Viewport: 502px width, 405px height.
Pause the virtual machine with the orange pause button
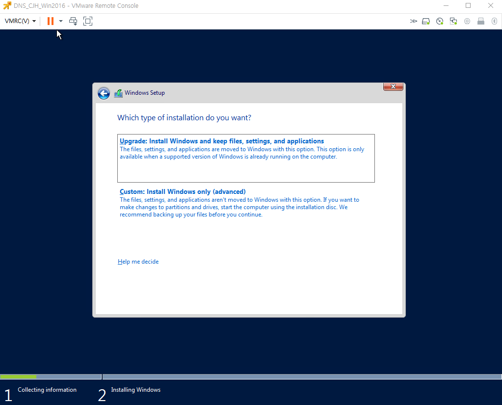point(50,21)
